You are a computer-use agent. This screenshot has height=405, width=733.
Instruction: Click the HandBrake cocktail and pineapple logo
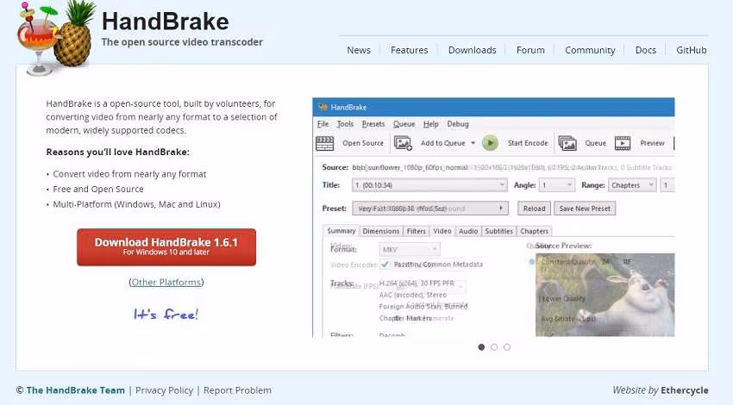tap(56, 38)
